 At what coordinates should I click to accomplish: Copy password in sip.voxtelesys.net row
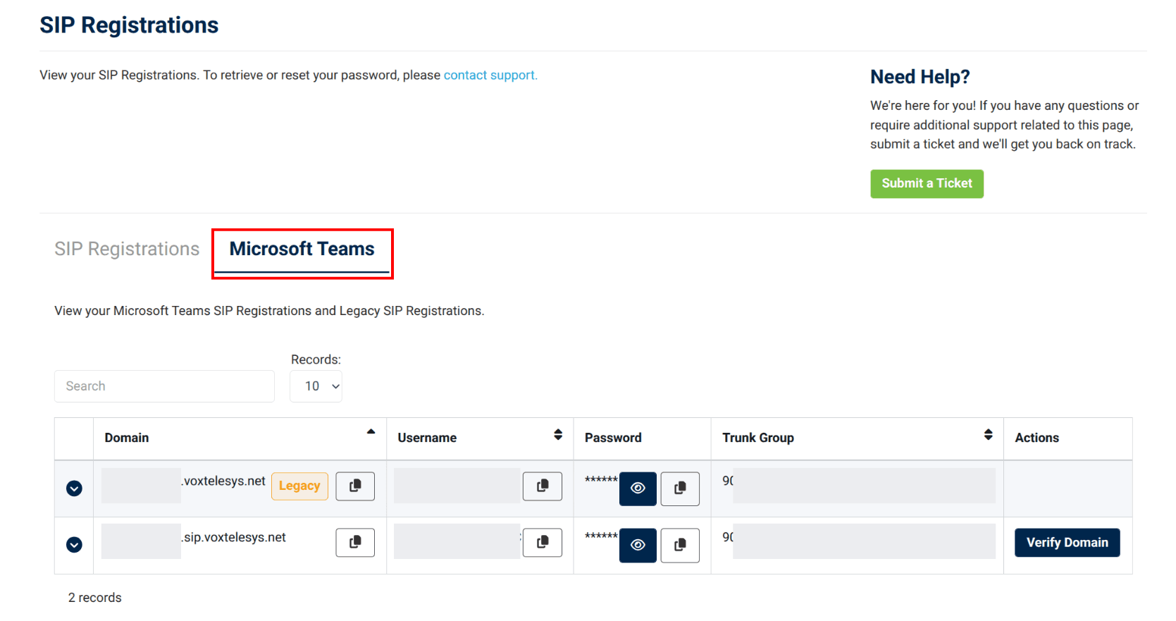tap(680, 545)
